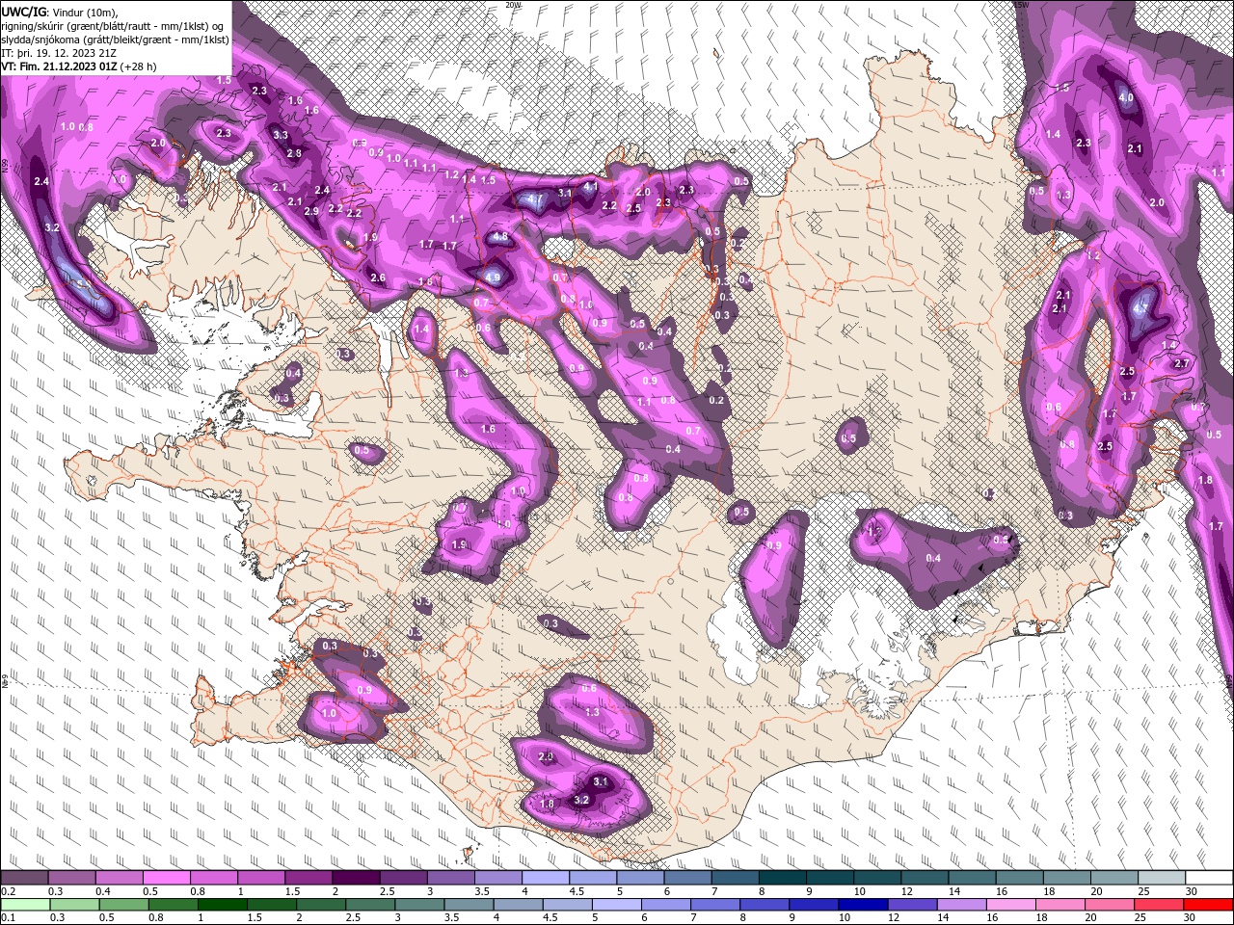Pick the navy blue rain swatch between 10 and 12
The width and height of the screenshot is (1234, 925).
[862, 904]
